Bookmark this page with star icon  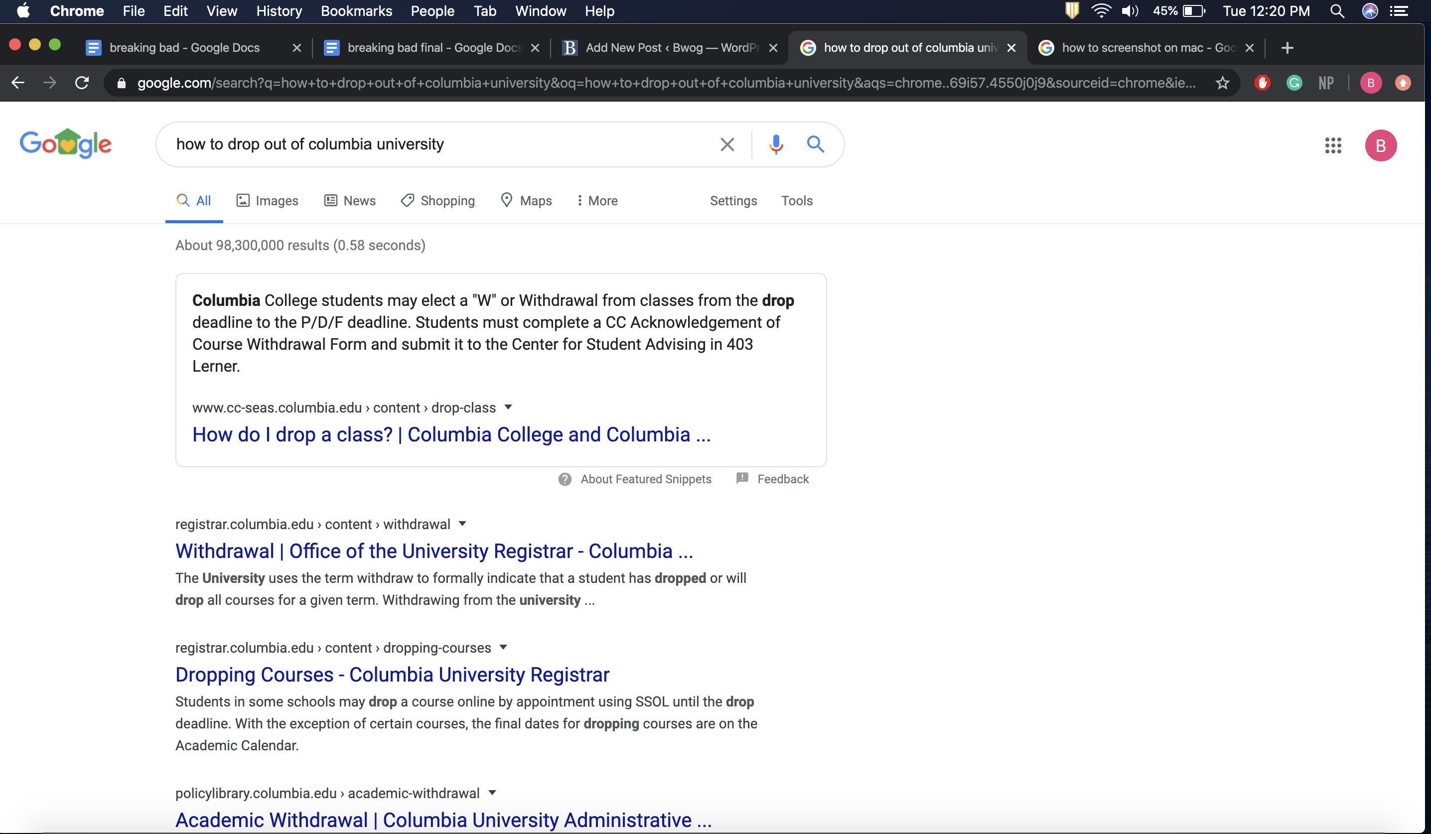click(1222, 83)
